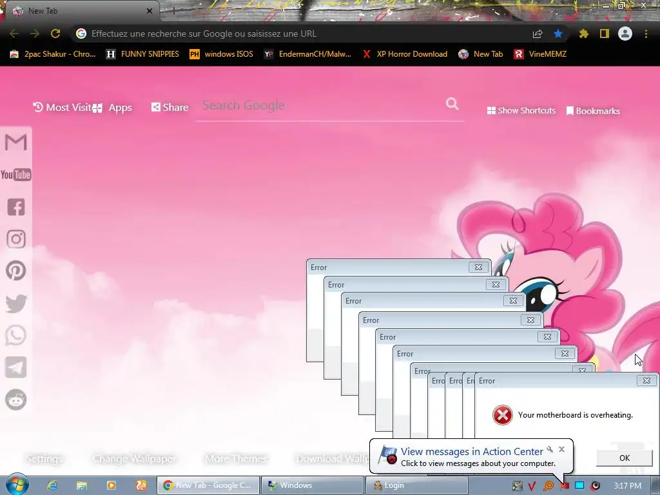Click the red V icon in system tray

click(532, 486)
